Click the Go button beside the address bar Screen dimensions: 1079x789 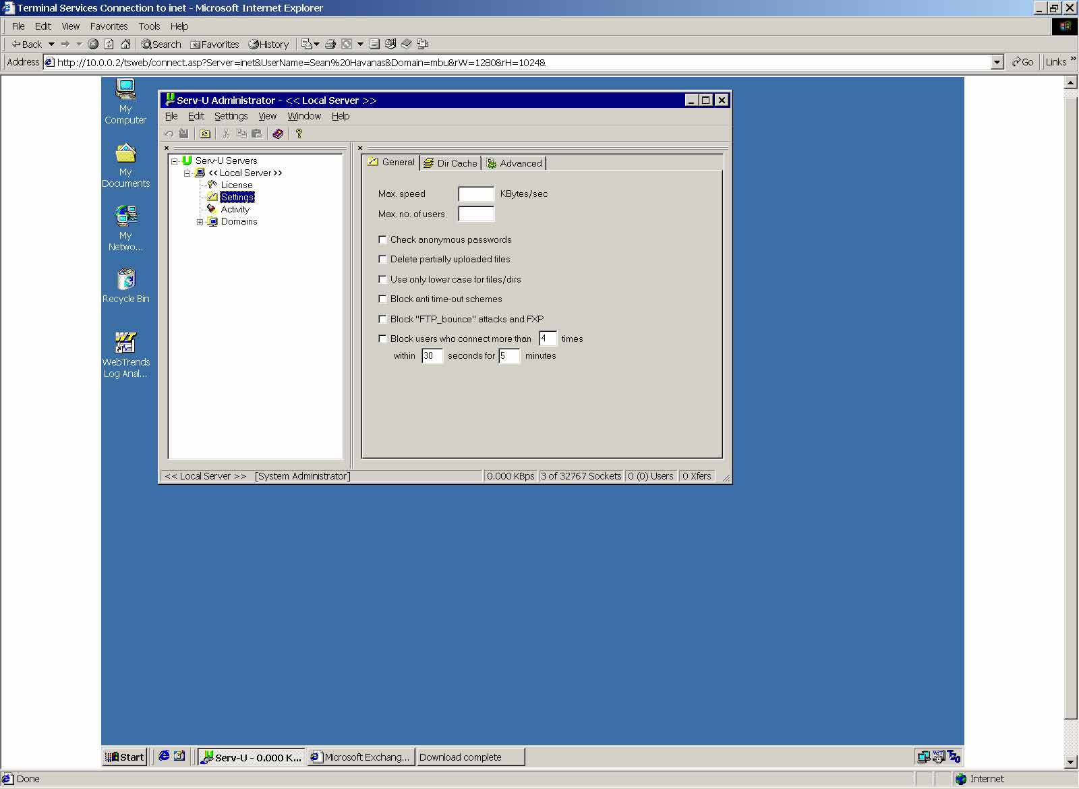[1022, 62]
